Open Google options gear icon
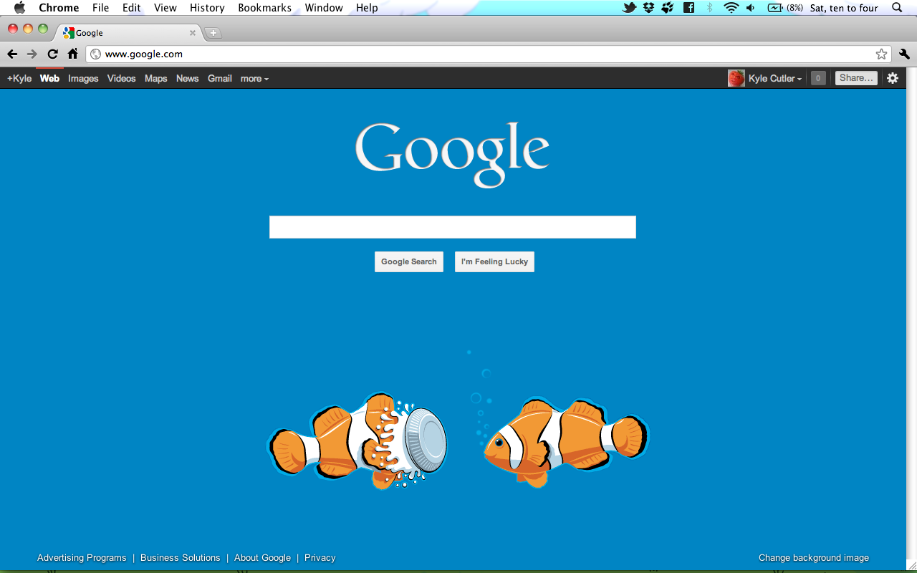Viewport: 917px width, 573px height. coord(892,78)
